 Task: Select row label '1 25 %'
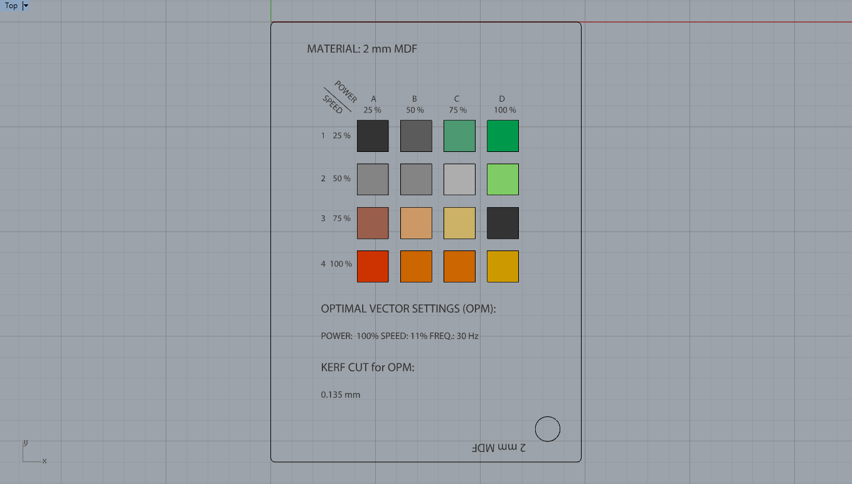[336, 136]
